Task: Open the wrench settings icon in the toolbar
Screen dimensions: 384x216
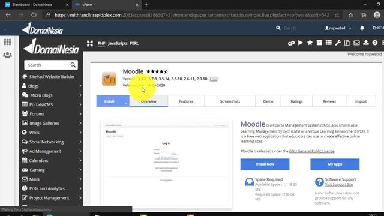Action: click(338, 43)
